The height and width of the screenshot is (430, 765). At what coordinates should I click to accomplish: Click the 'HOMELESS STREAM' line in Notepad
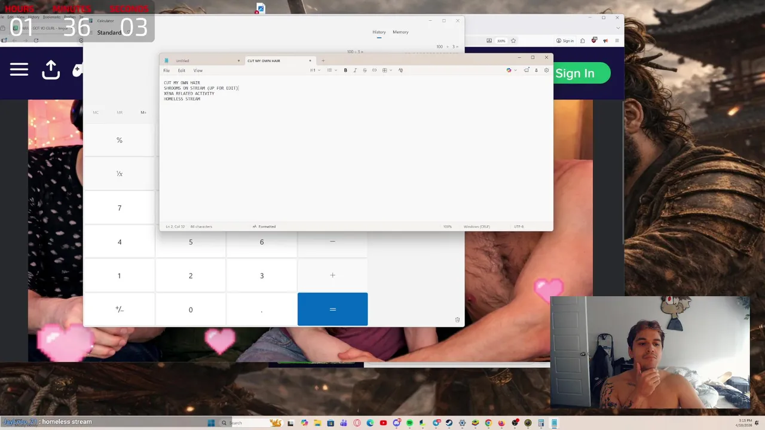tap(182, 99)
